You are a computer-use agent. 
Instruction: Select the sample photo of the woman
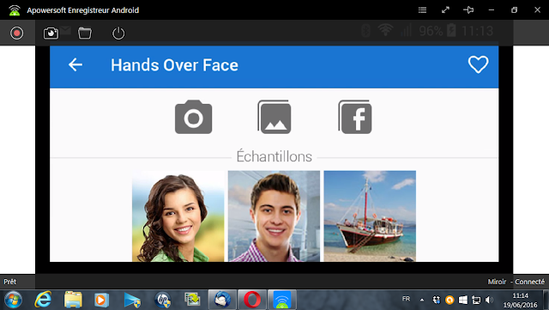178,216
